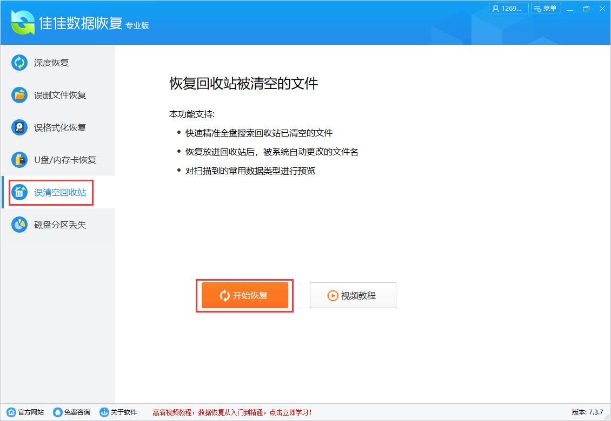The height and width of the screenshot is (421, 611).
Task: Click the bullet 对扫描到的常用数据类型进行预览
Action: coord(250,171)
